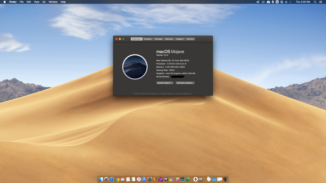Open the green globe app in Dock
This screenshot has height=183, width=326.
coord(188,179)
